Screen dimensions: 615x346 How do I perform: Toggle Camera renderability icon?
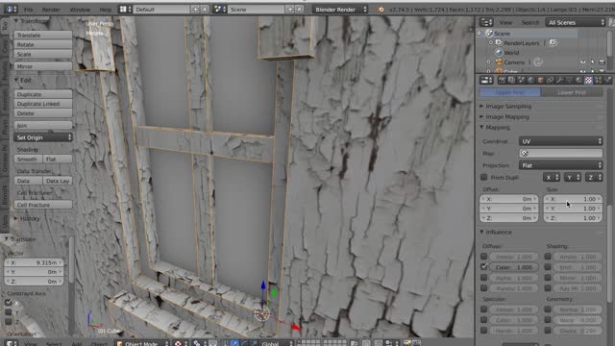[603, 62]
